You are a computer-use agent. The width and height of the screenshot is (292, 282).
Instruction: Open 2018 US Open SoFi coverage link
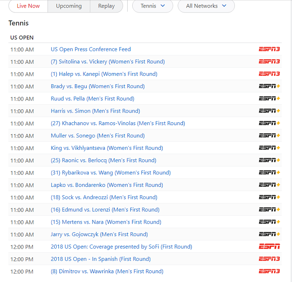(x=121, y=247)
